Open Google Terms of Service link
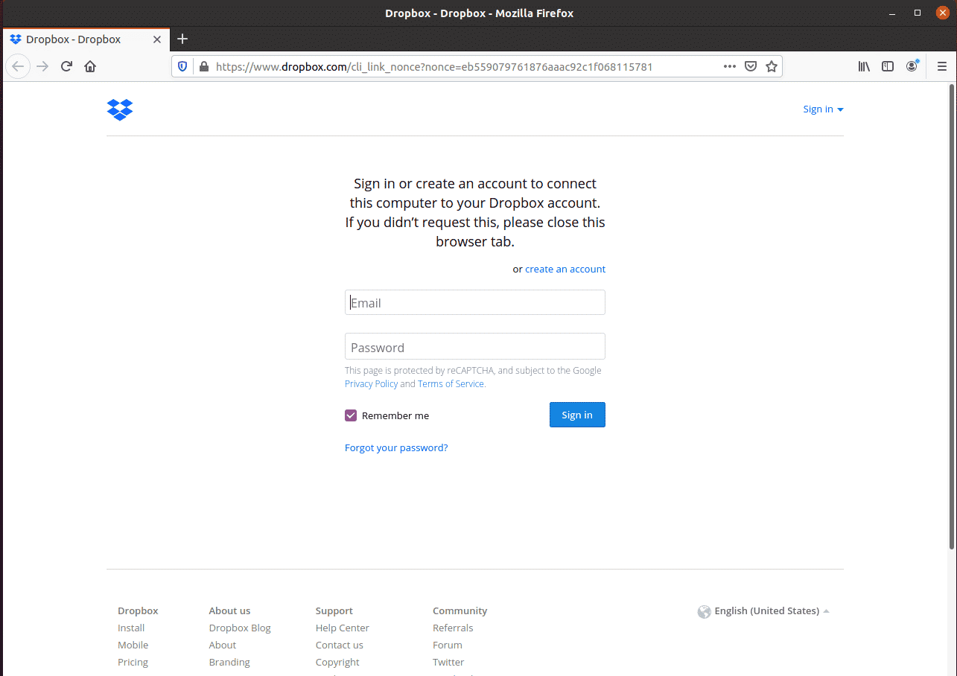The image size is (957, 676). tap(451, 384)
